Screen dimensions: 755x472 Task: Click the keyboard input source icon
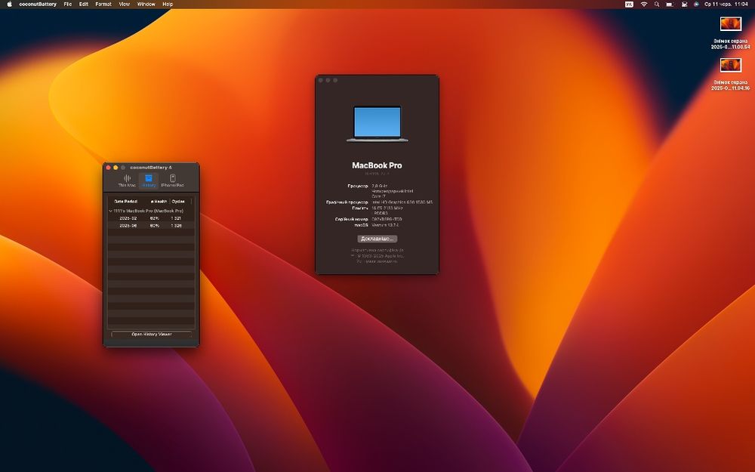(x=629, y=4)
